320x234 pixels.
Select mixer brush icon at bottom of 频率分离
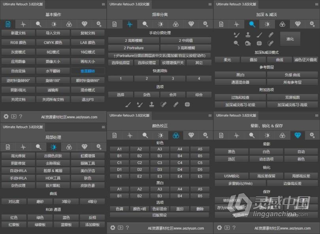pyautogui.click(x=140, y=105)
